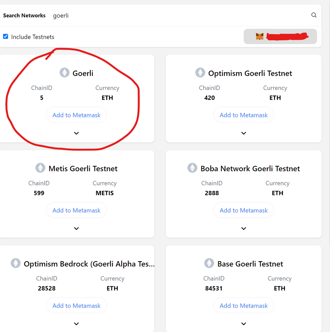This screenshot has width=330, height=332.
Task: Expand the Metis Goerli Testnet card chevron
Action: pyautogui.click(x=77, y=229)
